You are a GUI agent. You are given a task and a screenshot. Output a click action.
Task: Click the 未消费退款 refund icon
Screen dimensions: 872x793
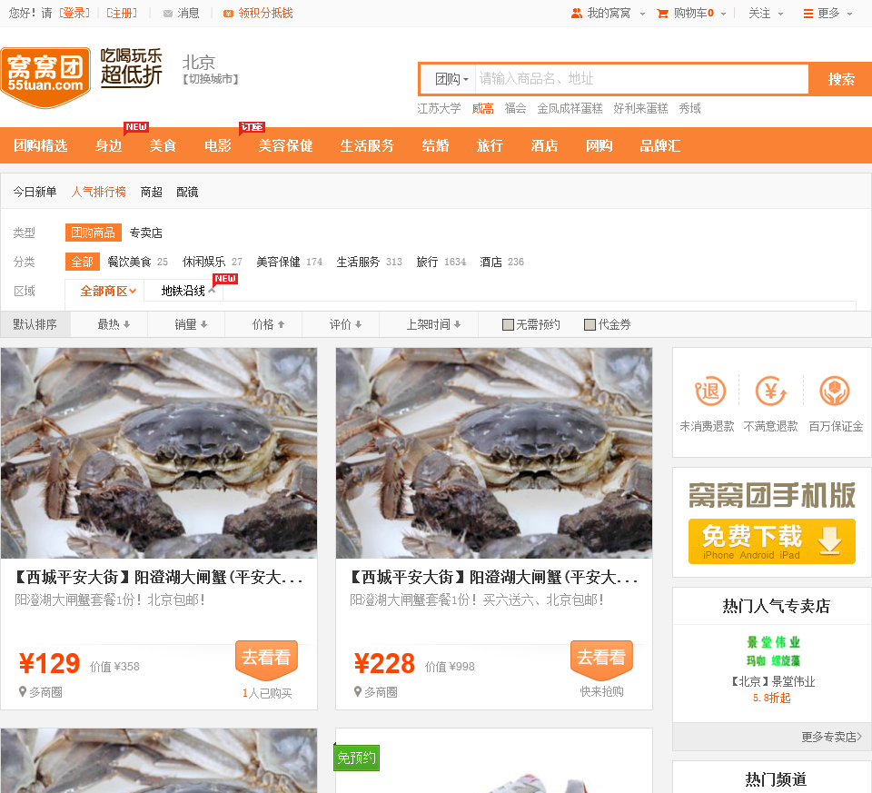click(710, 391)
